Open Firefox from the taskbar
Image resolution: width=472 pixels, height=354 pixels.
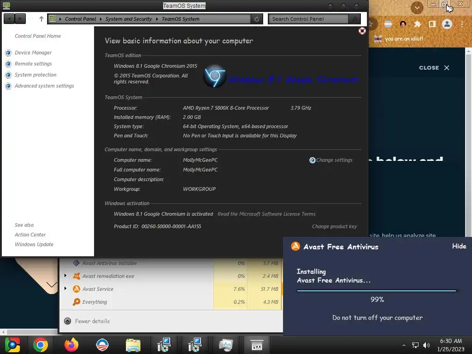[71, 345]
